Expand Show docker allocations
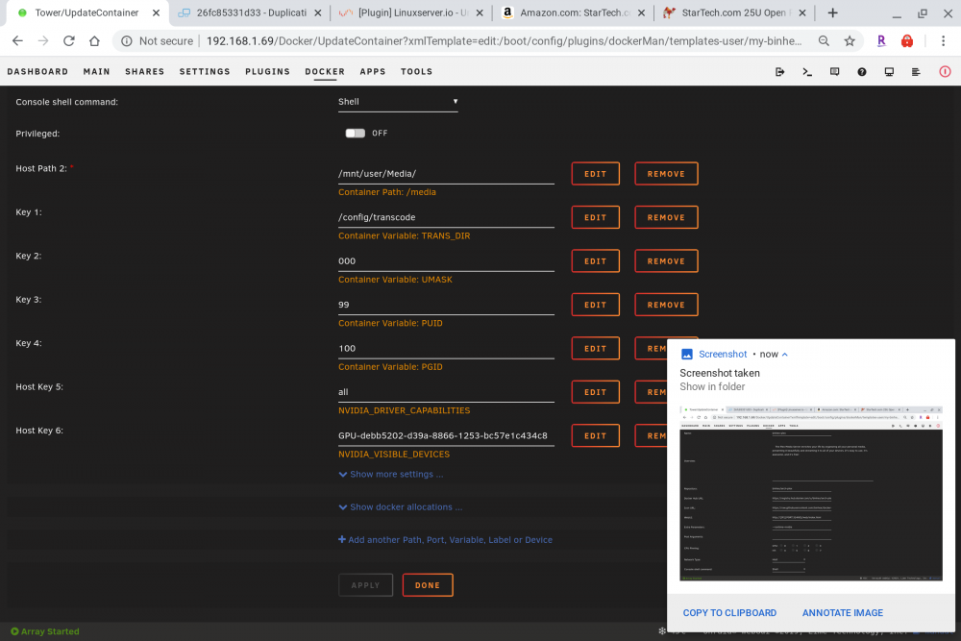Image resolution: width=961 pixels, height=641 pixels. [400, 507]
